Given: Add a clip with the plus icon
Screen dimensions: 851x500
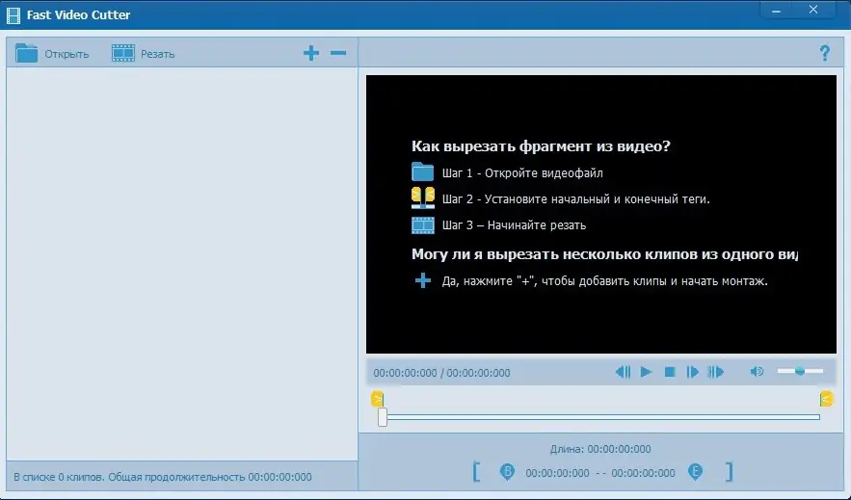Looking at the screenshot, I should pos(311,53).
